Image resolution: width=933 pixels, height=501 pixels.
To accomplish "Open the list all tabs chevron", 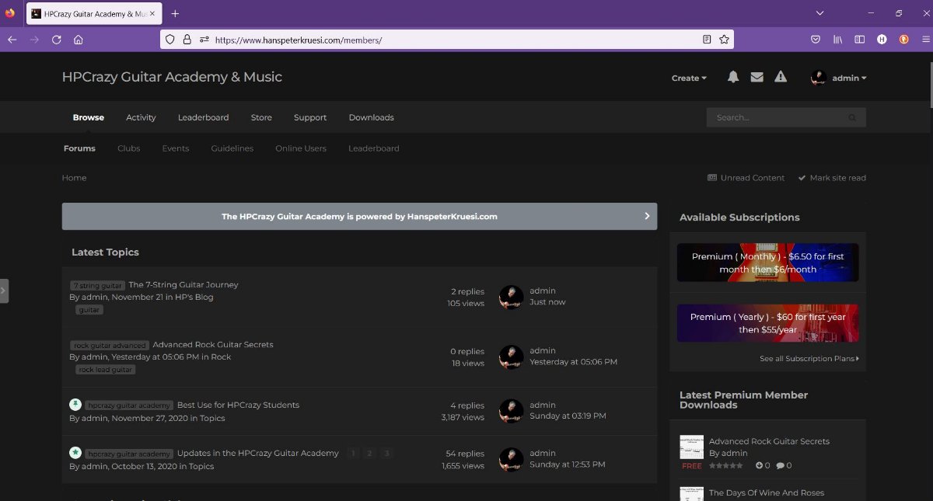I will pos(820,13).
